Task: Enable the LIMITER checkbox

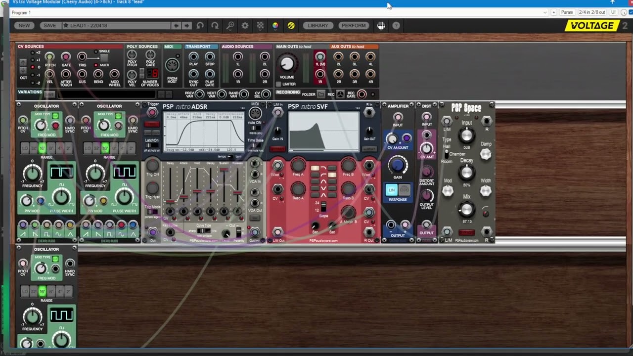Action: [278, 84]
